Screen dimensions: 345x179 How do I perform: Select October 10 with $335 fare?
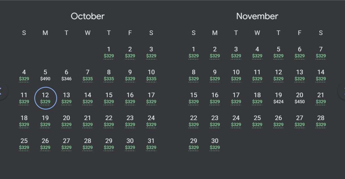tap(151, 75)
